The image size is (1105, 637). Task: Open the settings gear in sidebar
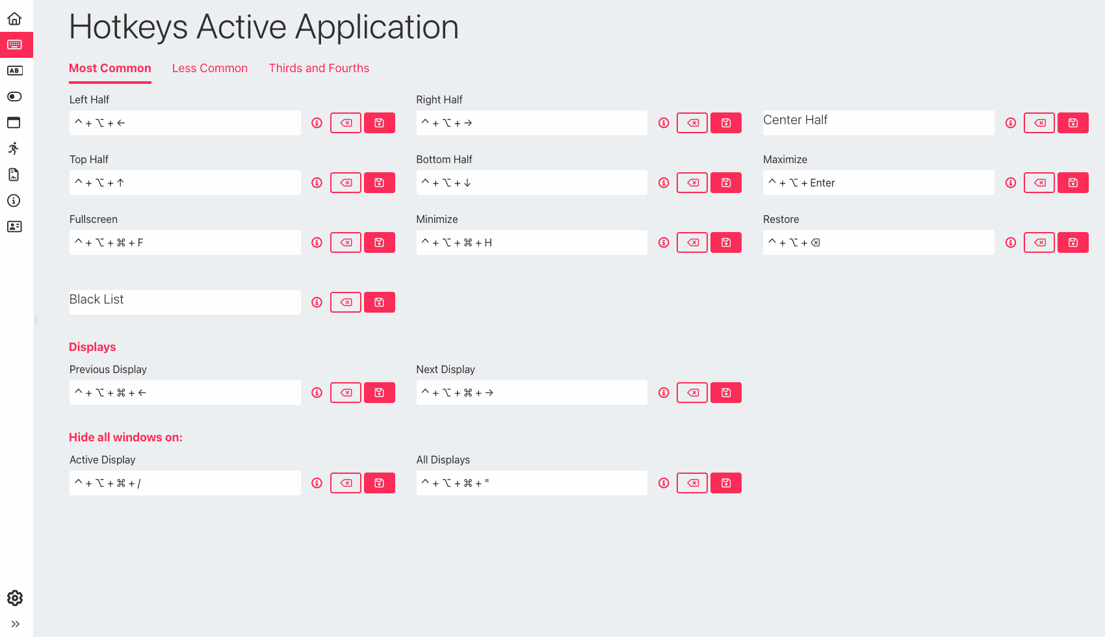(15, 598)
